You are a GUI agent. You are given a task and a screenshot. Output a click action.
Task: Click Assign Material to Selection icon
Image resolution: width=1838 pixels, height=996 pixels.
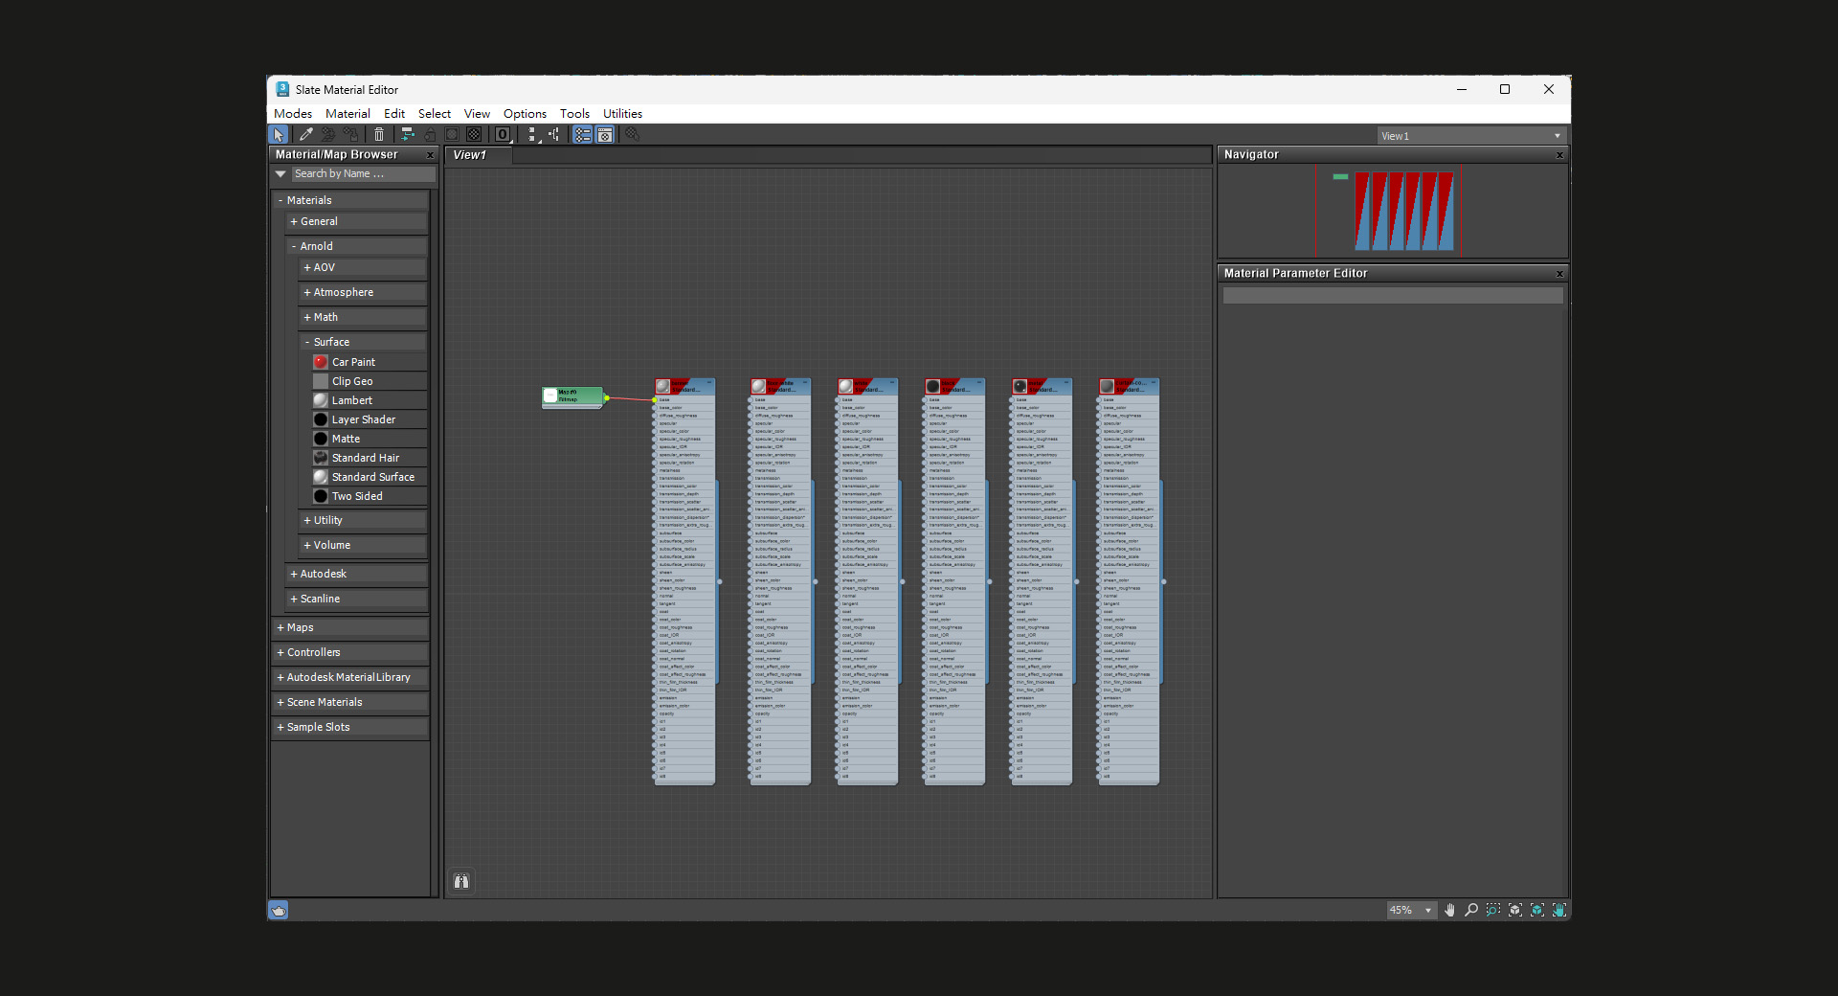[x=351, y=135]
